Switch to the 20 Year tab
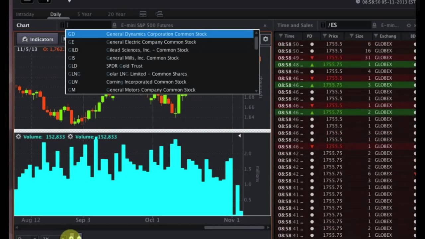The image size is (425, 239). tap(117, 14)
